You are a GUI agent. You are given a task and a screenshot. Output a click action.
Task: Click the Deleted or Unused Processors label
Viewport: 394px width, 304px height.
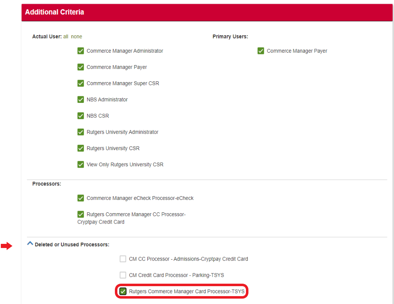[72, 245]
